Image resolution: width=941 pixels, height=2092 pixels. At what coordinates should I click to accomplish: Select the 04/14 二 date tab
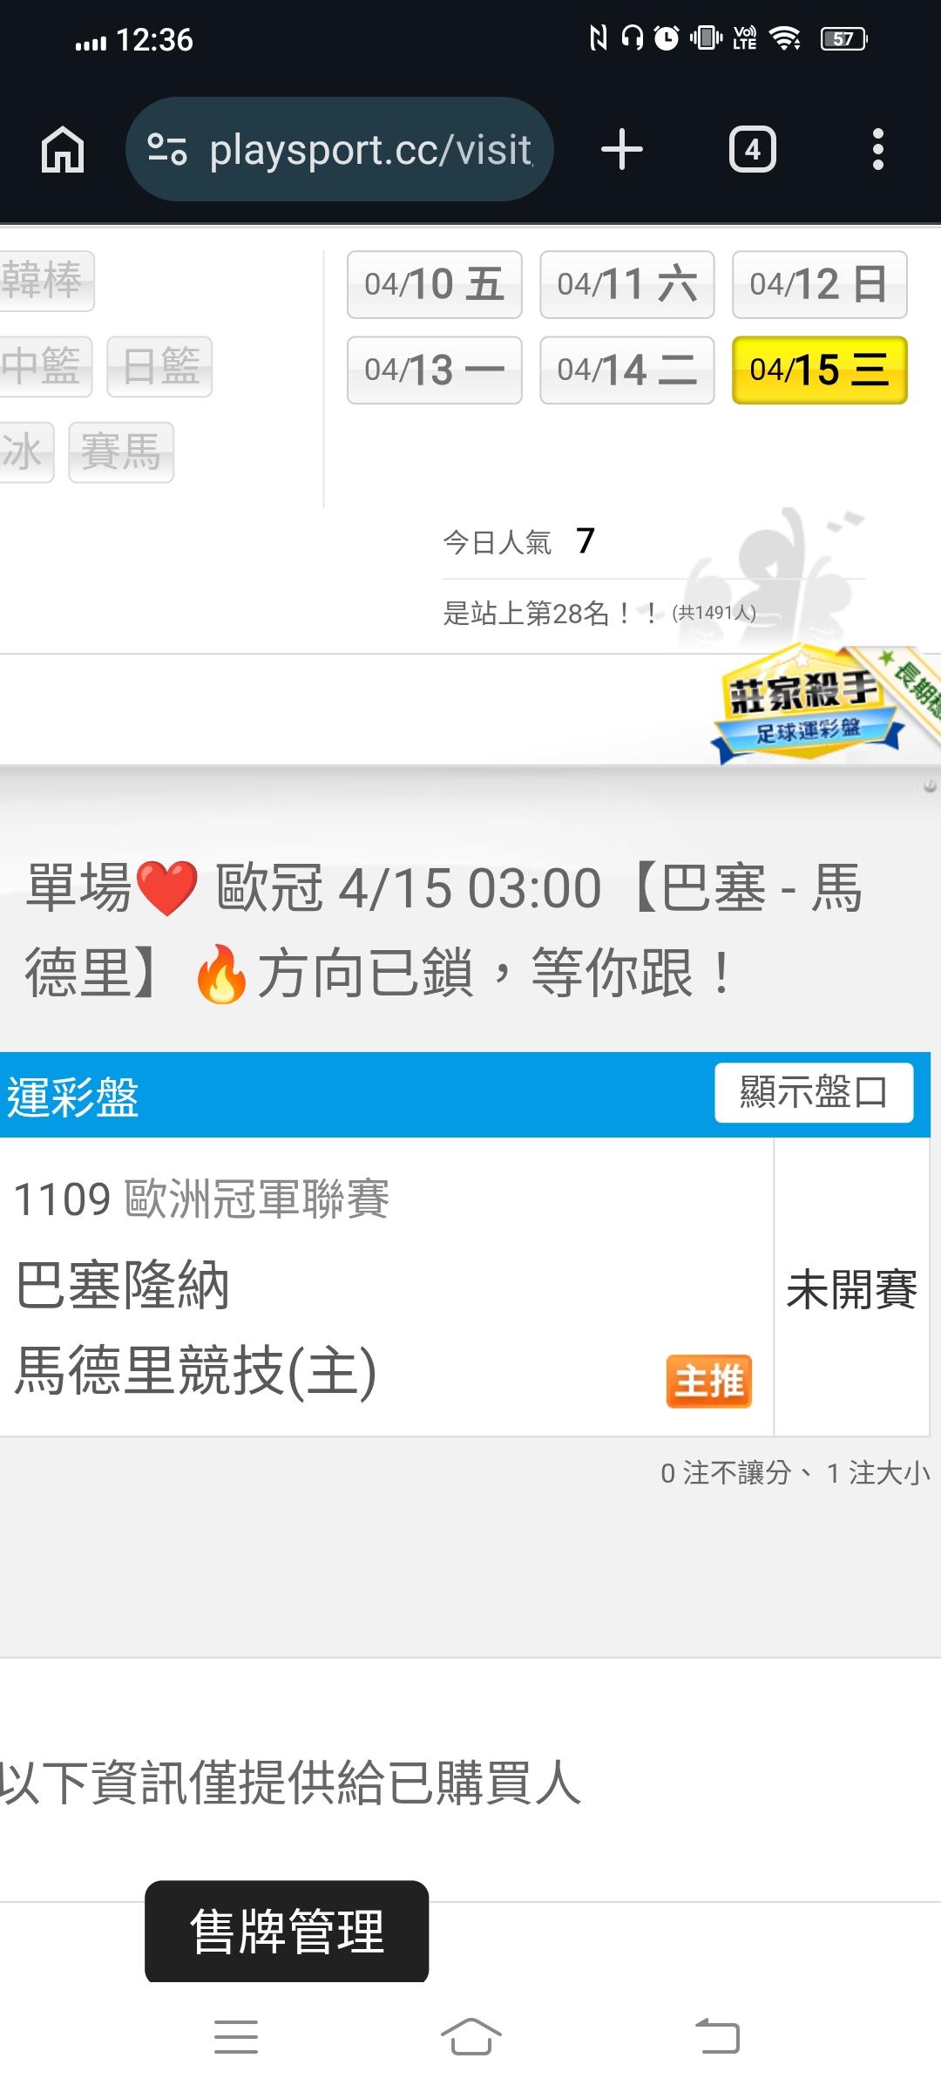[x=627, y=370]
